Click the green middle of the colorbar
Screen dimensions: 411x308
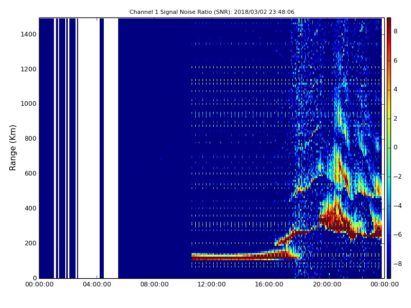pyautogui.click(x=389, y=148)
